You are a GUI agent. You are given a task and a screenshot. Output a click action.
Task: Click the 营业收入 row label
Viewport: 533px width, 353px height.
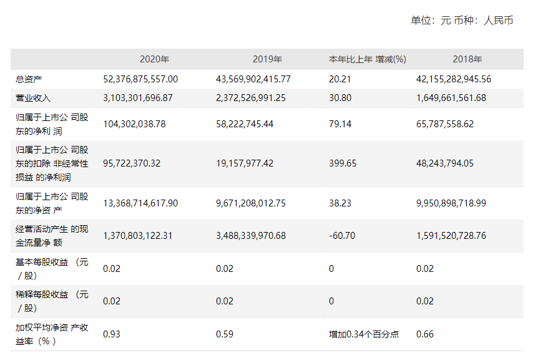click(x=33, y=98)
